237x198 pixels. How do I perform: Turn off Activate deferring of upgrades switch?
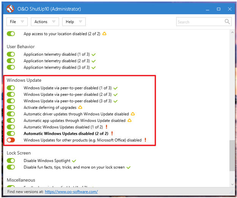click(11, 108)
